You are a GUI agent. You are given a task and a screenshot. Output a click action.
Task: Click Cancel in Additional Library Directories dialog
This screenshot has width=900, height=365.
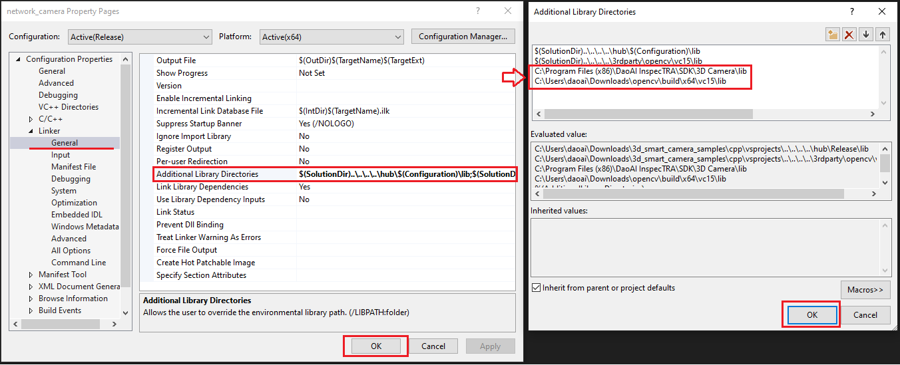[x=865, y=314]
